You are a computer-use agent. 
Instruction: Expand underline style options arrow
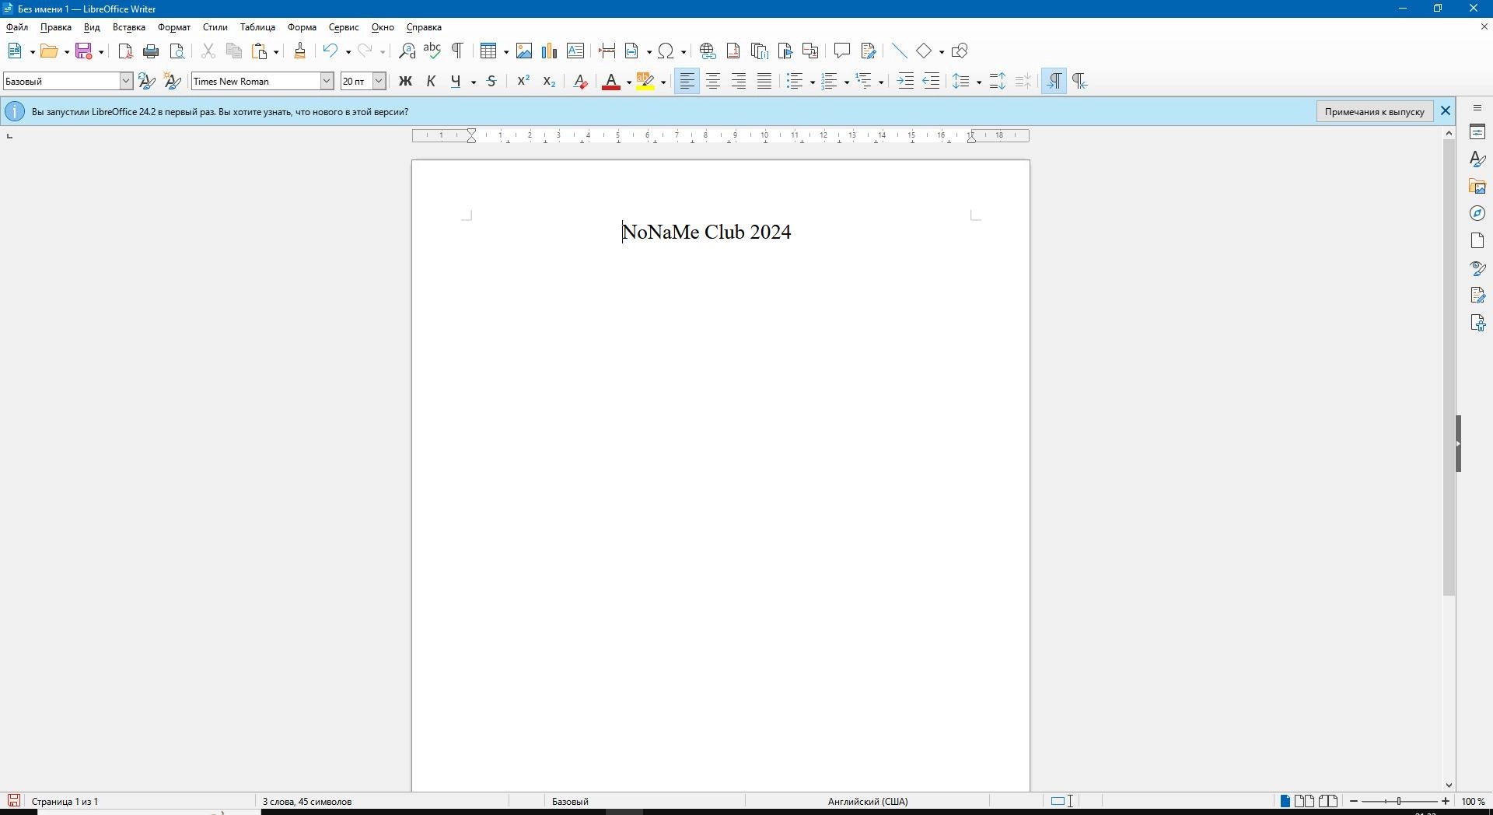click(474, 82)
